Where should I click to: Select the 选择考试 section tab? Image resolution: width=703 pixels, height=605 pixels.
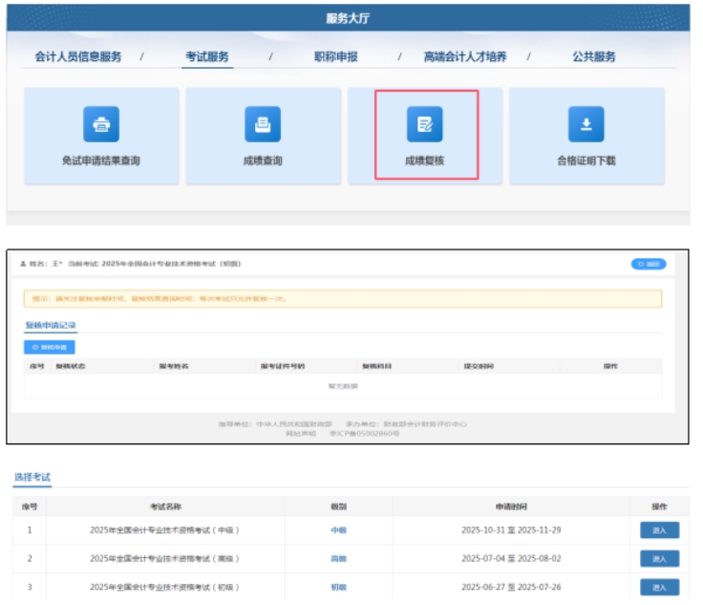(32, 477)
